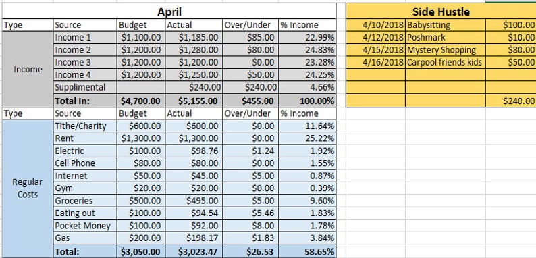Click the Pocket Money source cell
The height and width of the screenshot is (258, 536).
coord(85,226)
